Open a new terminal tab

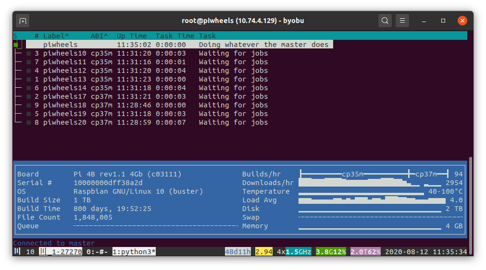[x=23, y=21]
